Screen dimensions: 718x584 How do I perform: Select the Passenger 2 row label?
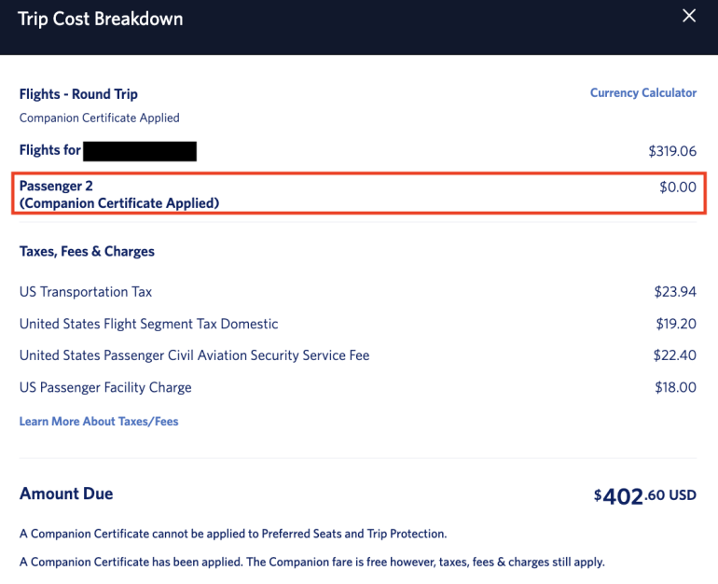119,194
